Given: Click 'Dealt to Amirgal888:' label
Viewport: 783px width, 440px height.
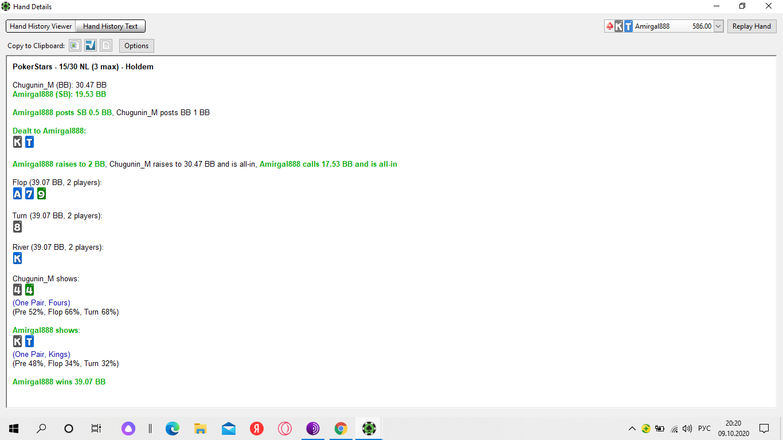Looking at the screenshot, I should point(49,131).
